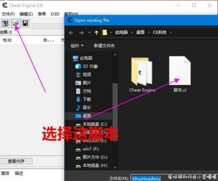Expand the chevron after 此电脑 breadcrumb
This screenshot has height=181, width=218.
[x=132, y=33]
